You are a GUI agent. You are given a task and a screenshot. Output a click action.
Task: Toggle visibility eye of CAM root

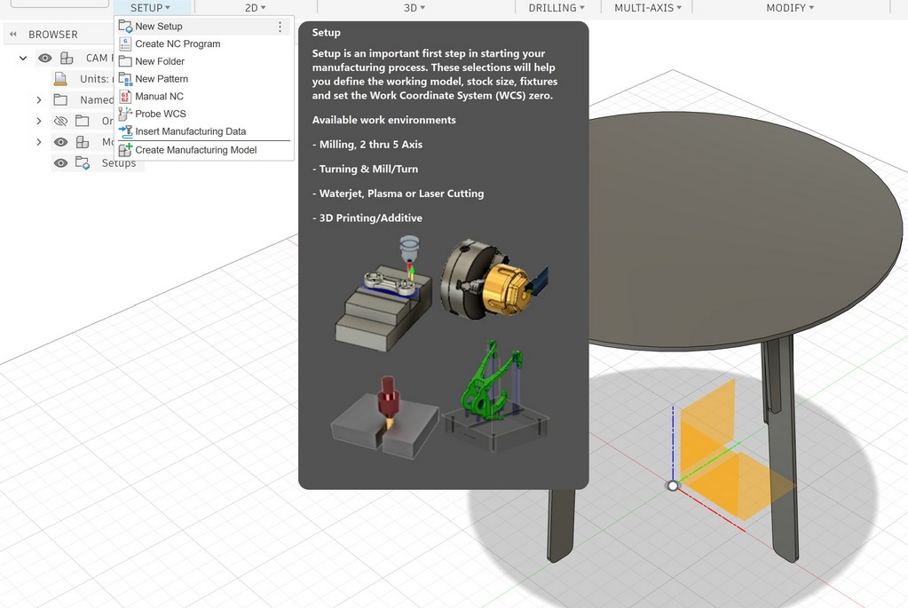click(45, 58)
